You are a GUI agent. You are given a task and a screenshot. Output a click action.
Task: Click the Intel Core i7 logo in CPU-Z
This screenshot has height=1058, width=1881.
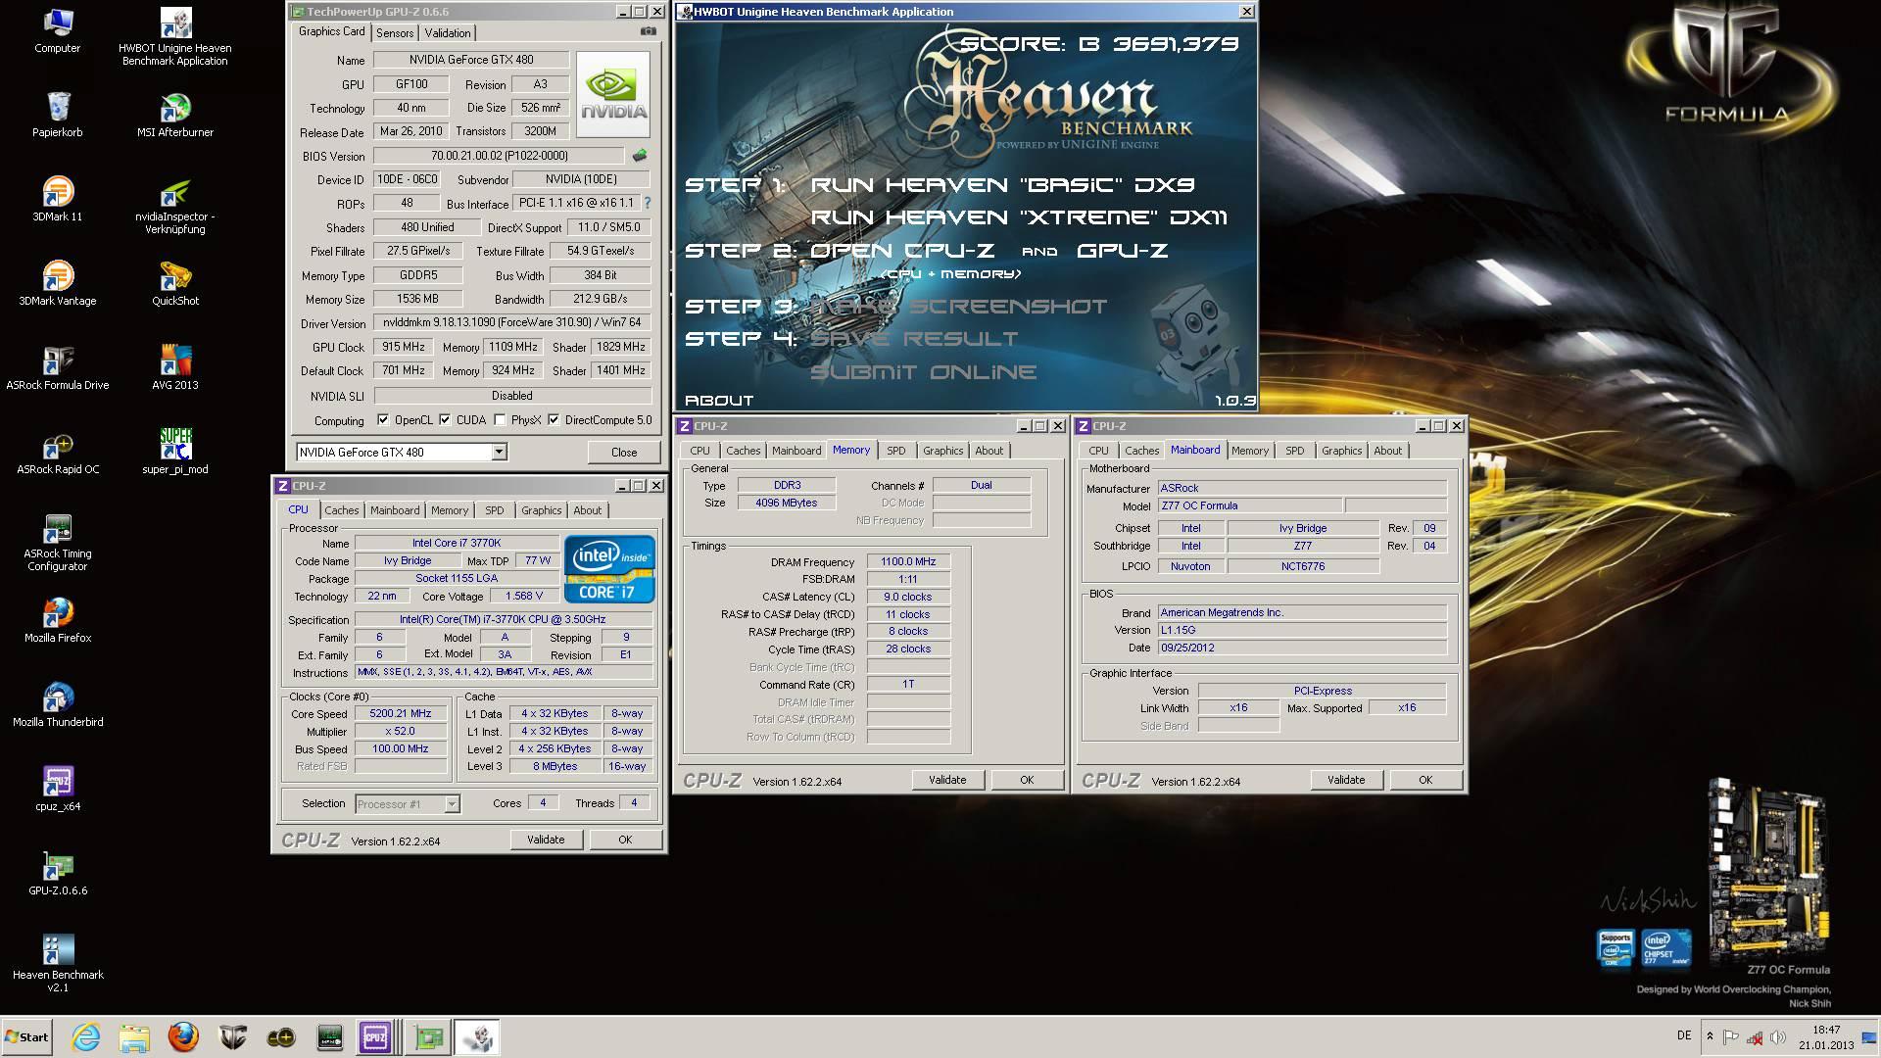609,569
